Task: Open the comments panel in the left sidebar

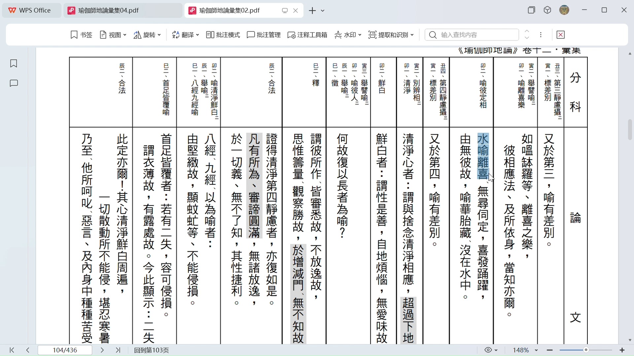Action: click(x=14, y=83)
